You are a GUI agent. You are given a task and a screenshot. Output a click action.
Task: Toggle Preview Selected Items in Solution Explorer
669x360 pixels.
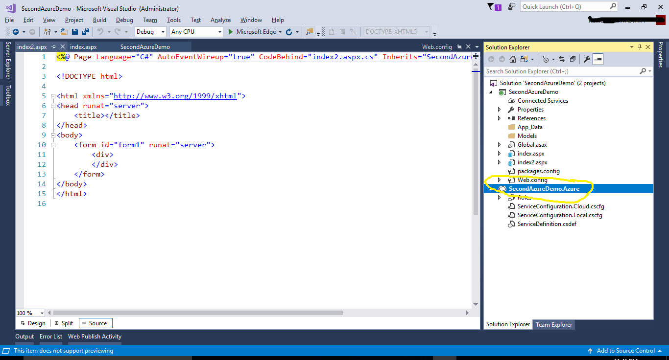[x=598, y=59]
